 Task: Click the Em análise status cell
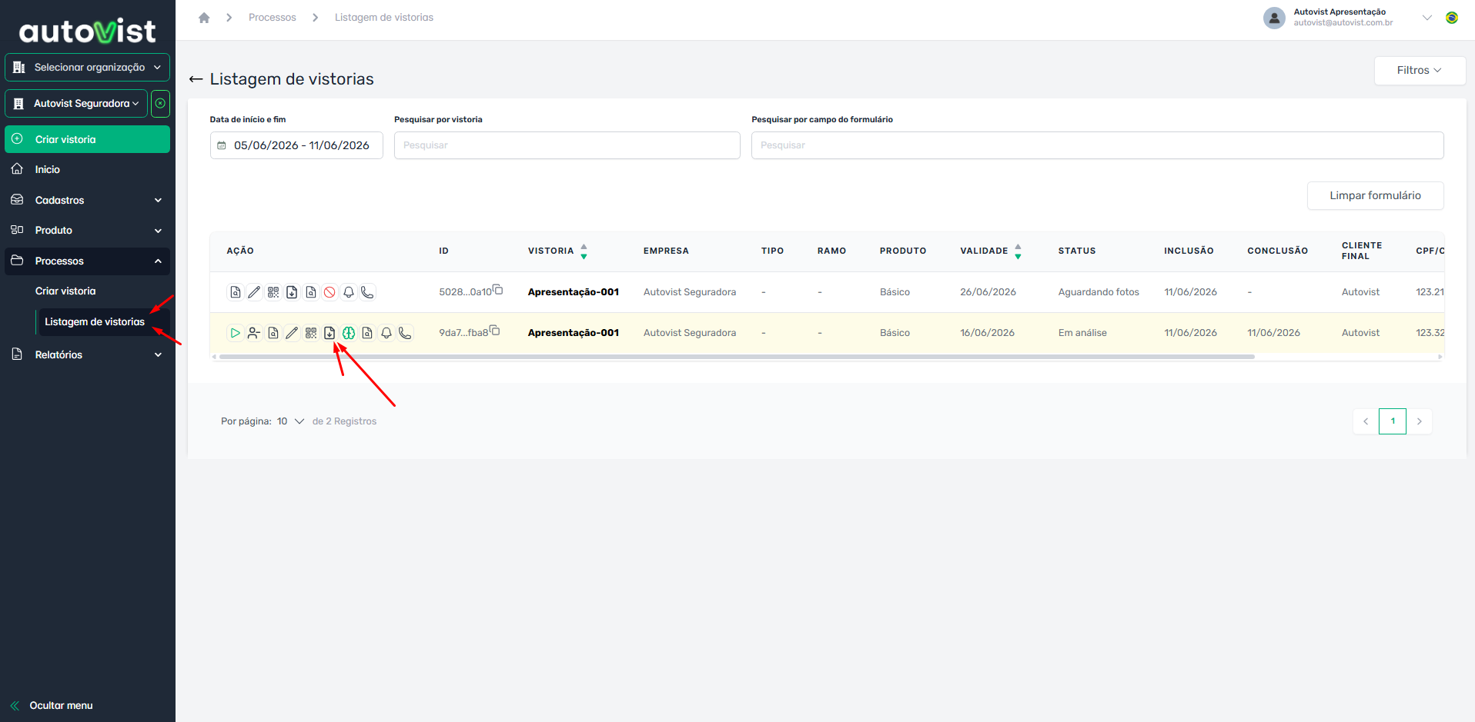click(x=1082, y=333)
